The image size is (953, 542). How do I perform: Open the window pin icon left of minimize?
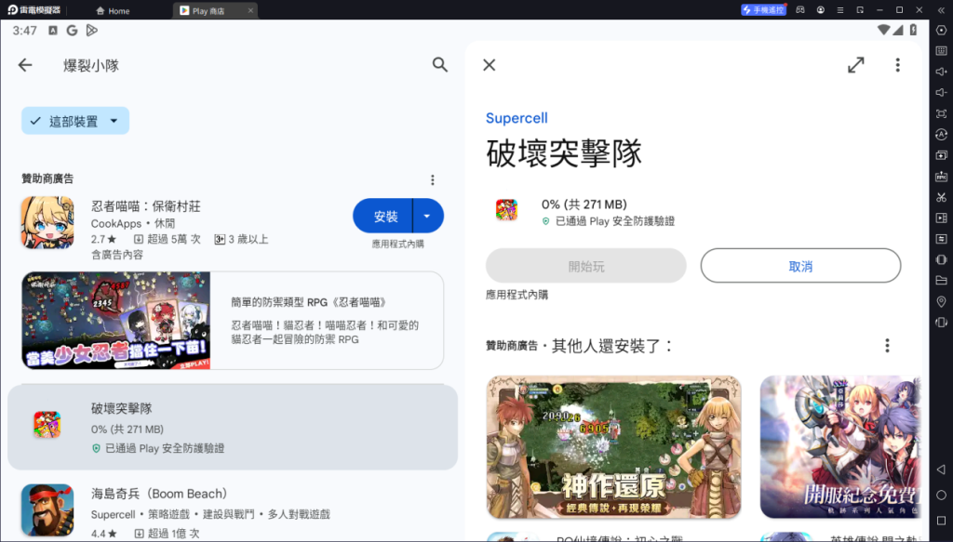pos(860,9)
